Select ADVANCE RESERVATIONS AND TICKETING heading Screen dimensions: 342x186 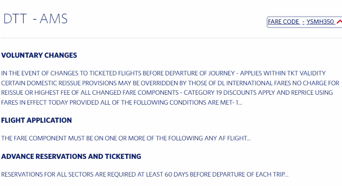[71, 157]
